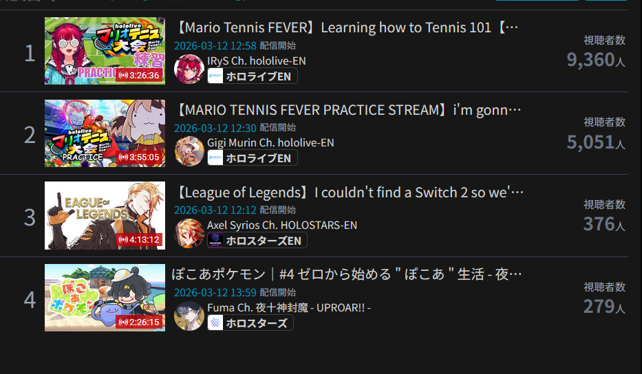The height and width of the screenshot is (374, 642).
Task: Click the ホロスターズEN group tag
Action: 257,241
